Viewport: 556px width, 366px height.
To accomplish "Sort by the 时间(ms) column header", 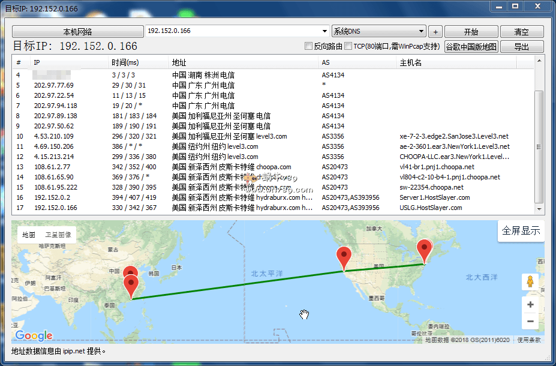I will coord(138,62).
